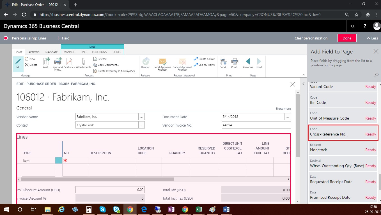
Task: Click Create Inventory Put-away/Pick action
Action: (x=115, y=71)
